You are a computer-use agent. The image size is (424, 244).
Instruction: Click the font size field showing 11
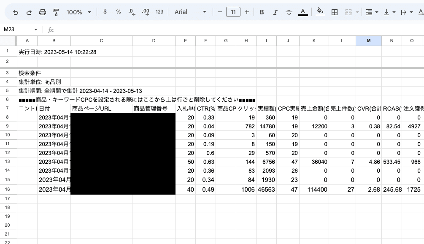[233, 12]
